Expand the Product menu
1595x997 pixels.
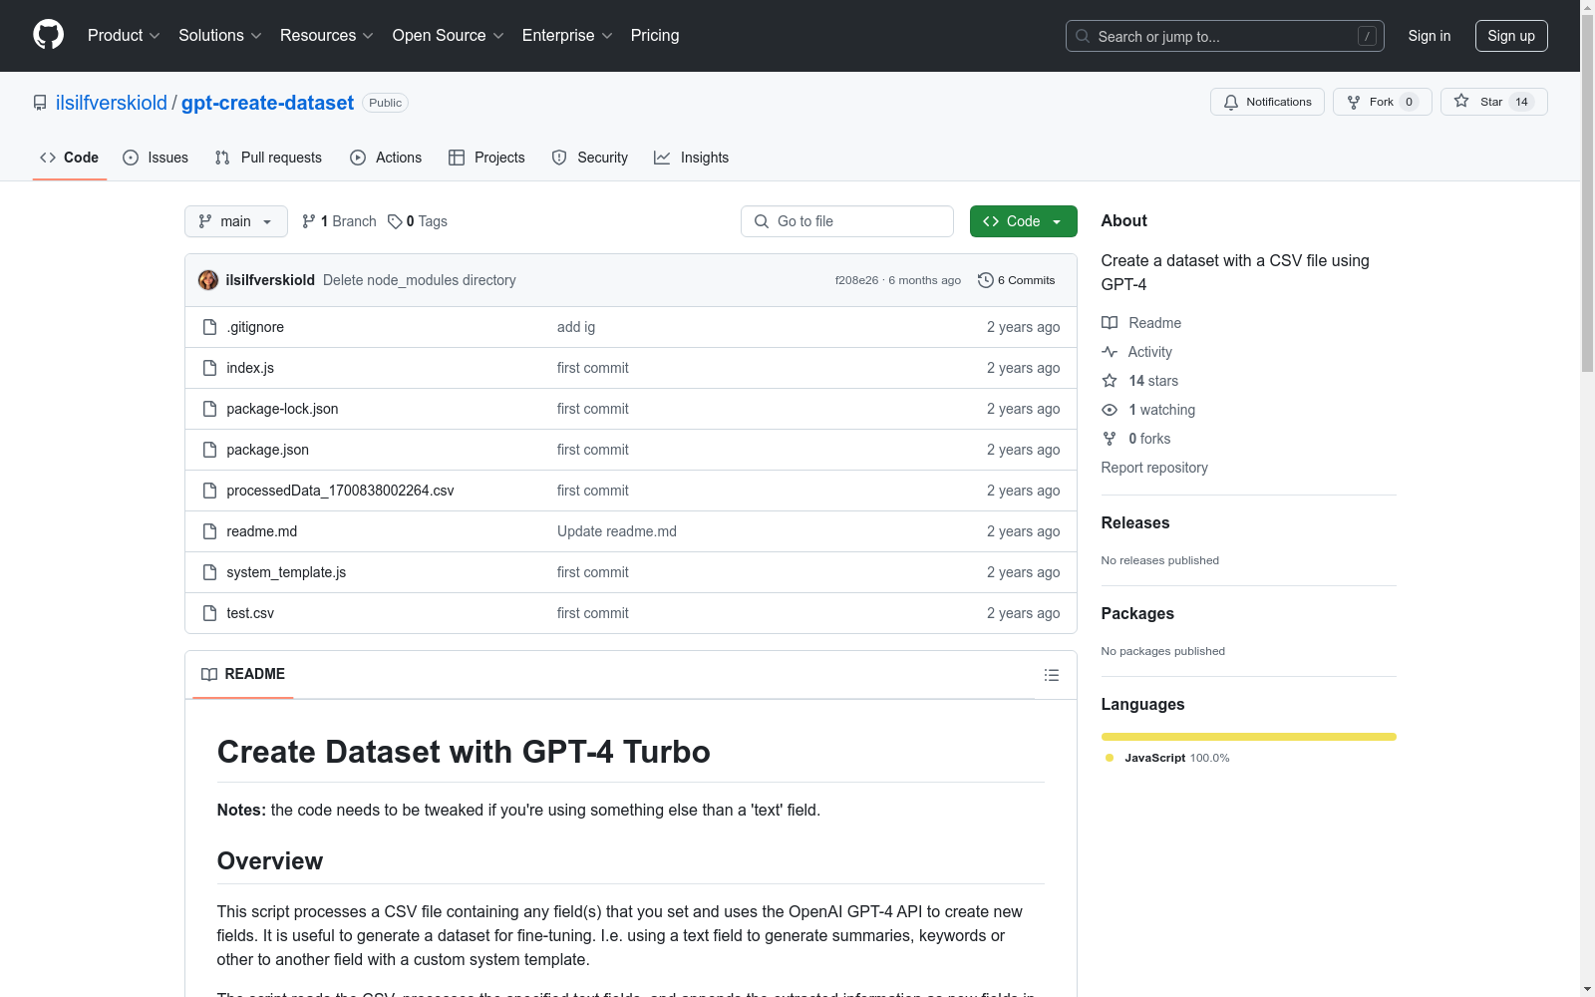124,36
